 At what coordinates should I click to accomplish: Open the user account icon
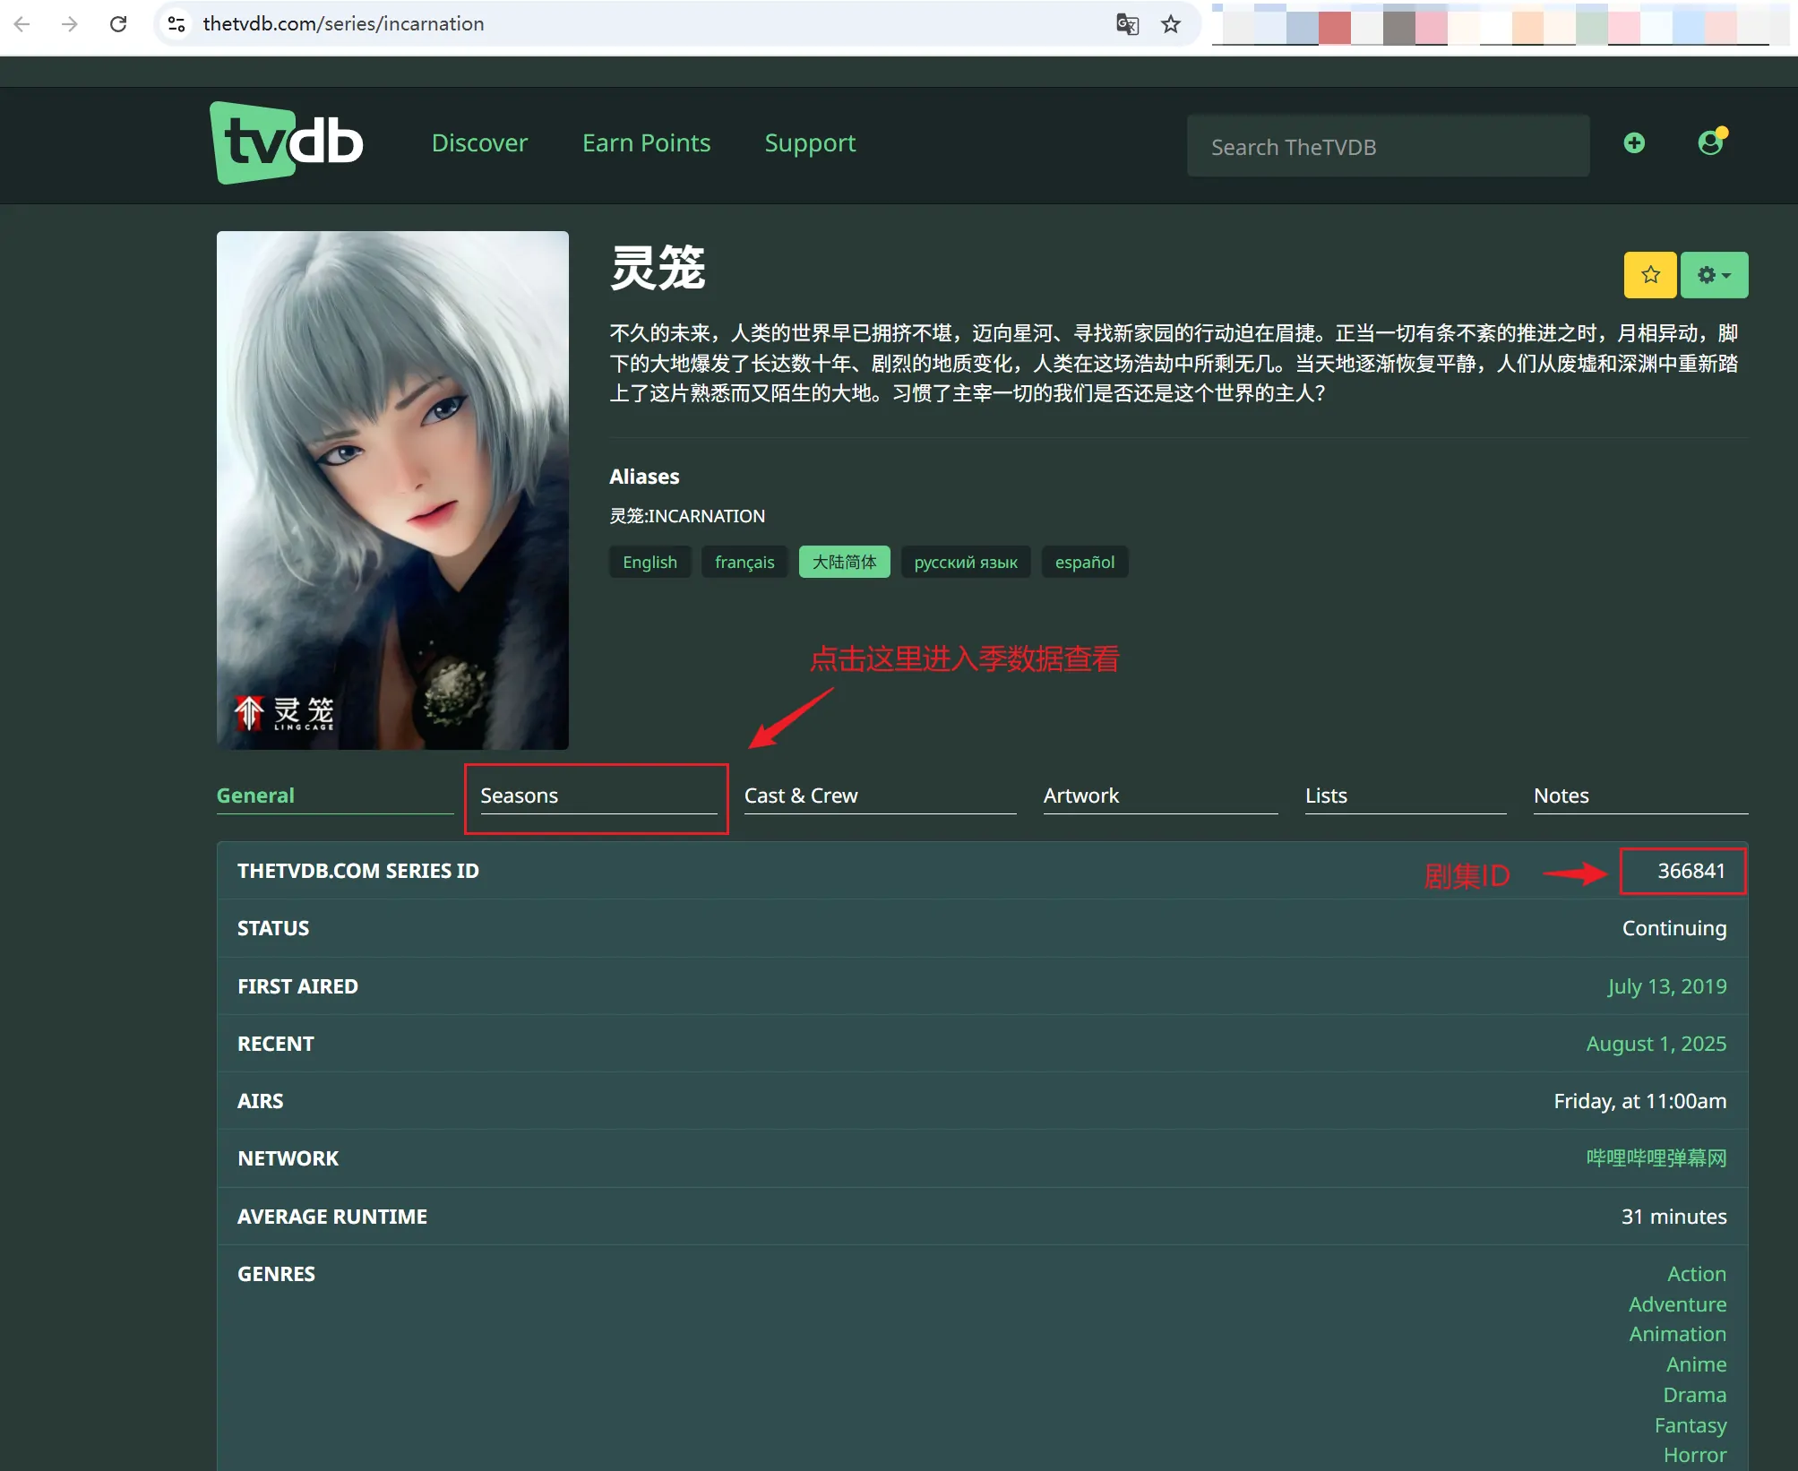(1711, 143)
